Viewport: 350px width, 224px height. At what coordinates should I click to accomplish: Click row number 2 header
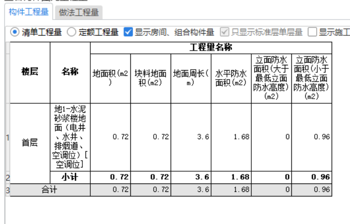[7, 178]
